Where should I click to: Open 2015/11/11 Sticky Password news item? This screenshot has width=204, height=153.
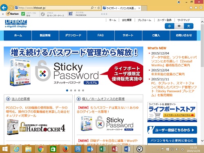[174, 89]
